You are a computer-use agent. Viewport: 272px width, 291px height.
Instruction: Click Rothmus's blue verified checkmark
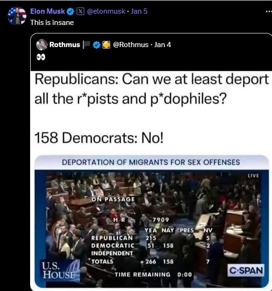tap(96, 45)
